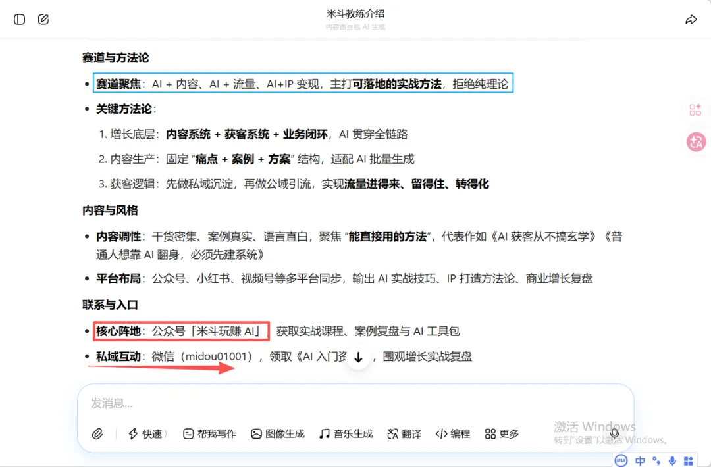
Task: Select 图像生成 image generation
Action: (x=278, y=434)
